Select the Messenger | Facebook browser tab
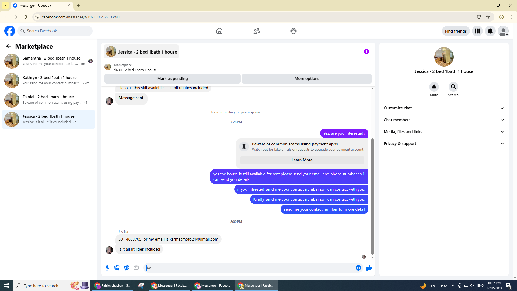Viewport: 517px width, 291px height. (x=42, y=5)
